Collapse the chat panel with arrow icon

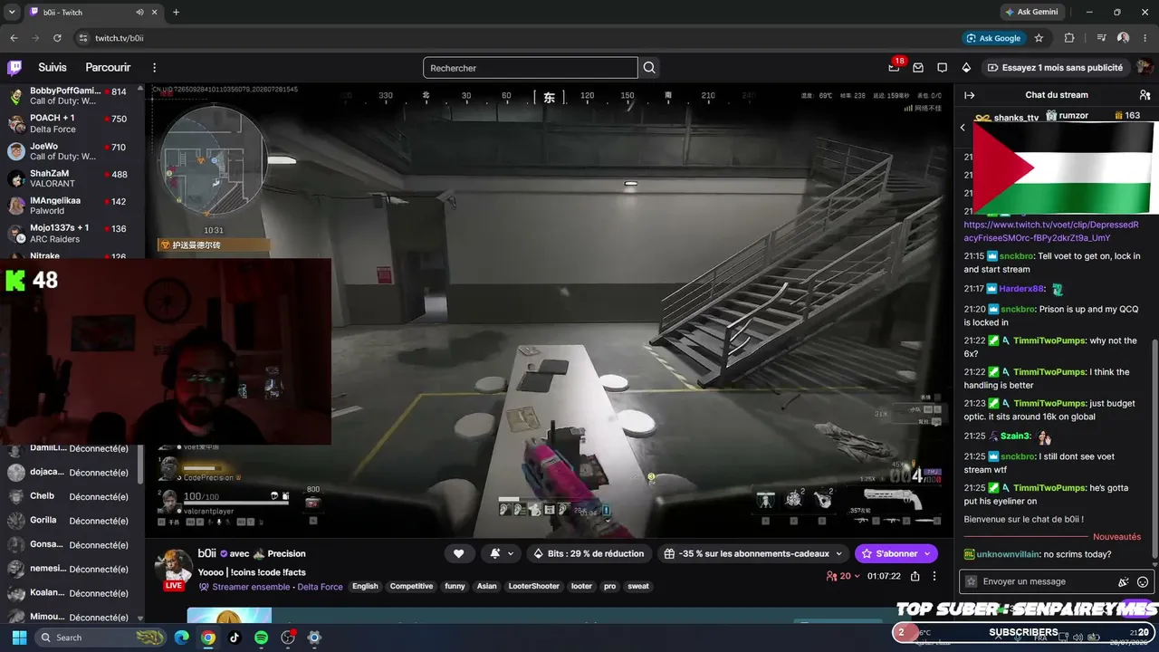coord(969,95)
